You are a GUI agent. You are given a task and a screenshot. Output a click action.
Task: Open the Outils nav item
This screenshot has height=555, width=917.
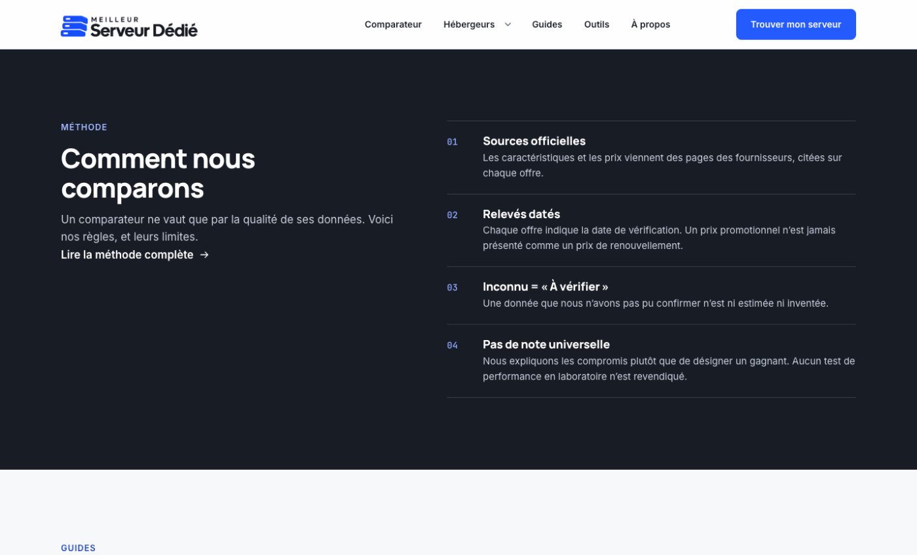597,24
